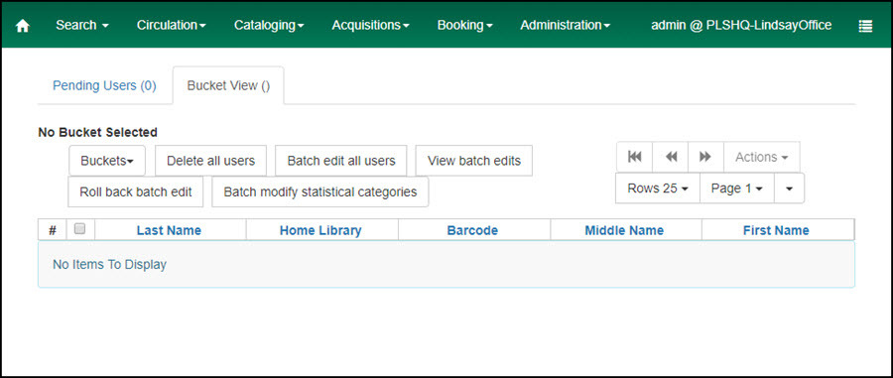Toggle the select-all users checkbox
Screen dimensions: 893x378
tap(80, 229)
